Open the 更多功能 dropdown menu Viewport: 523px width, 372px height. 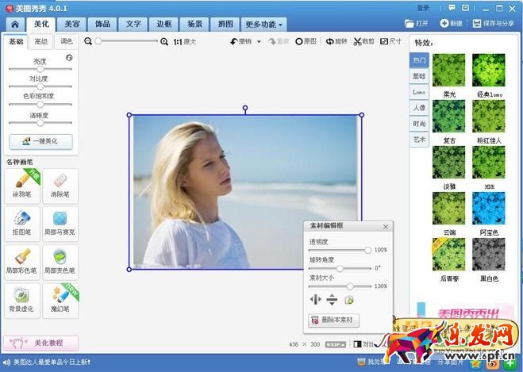tap(263, 25)
